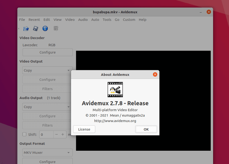Click the Shift value input field
Viewport: 229px width, 164px height.
click(x=46, y=134)
